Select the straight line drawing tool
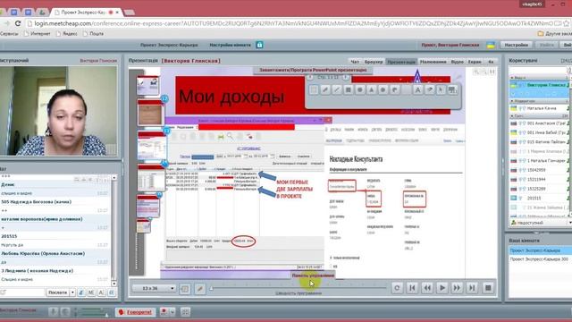 (337, 89)
